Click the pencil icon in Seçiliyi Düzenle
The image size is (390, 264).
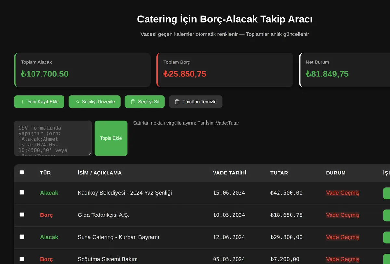(77, 102)
